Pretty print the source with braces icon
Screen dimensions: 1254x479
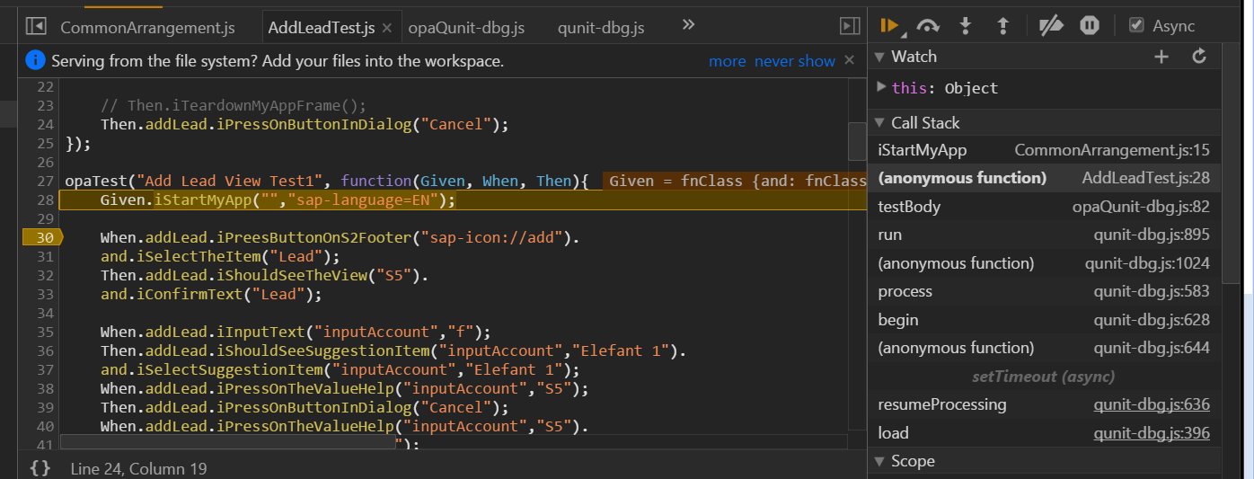point(40,468)
